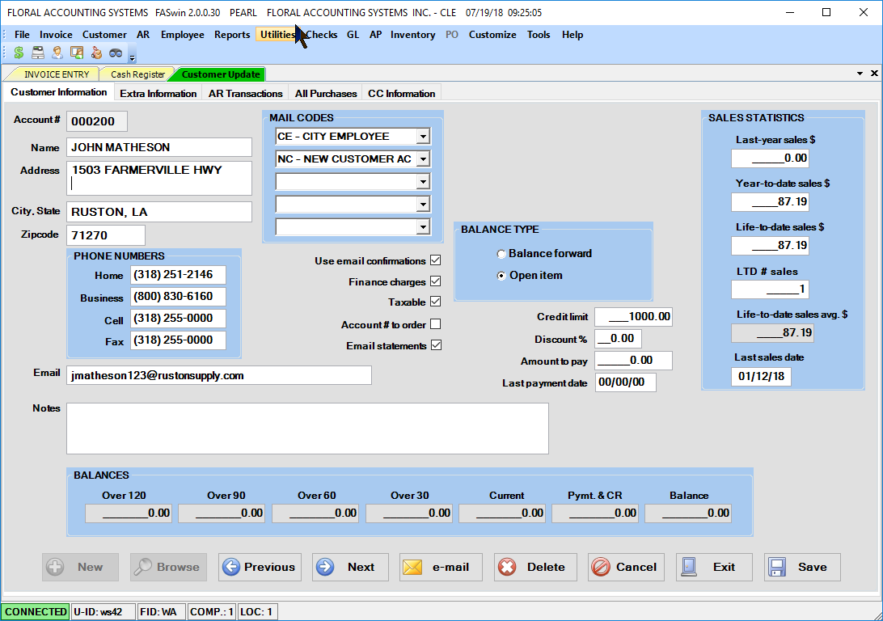Select the Customer Update tab
Screen dimensions: 883x621
click(221, 74)
